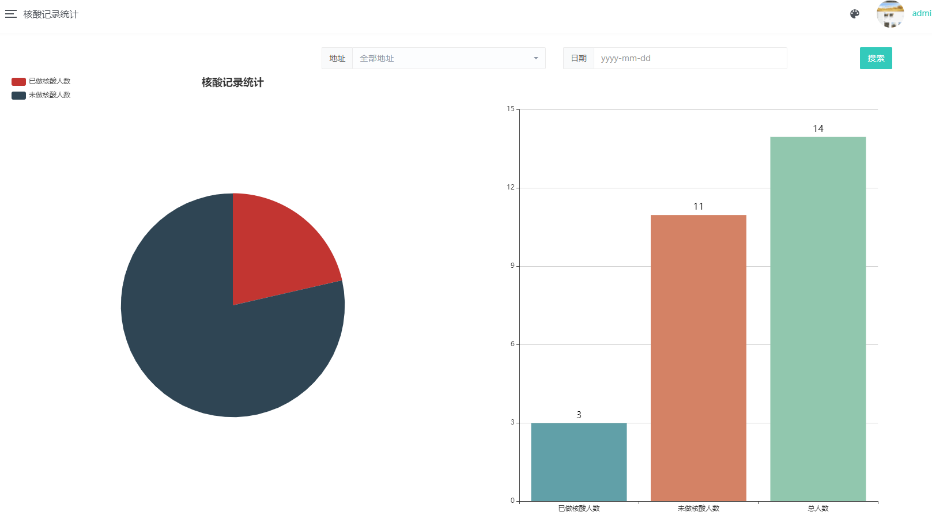Image resolution: width=932 pixels, height=523 pixels.
Task: Toggle the hamburger sidebar menu icon
Action: [11, 14]
